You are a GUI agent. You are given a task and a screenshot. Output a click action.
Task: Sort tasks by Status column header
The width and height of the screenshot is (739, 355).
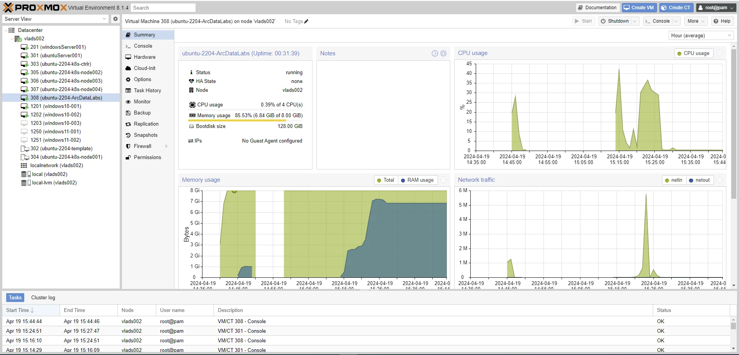[x=691, y=310]
